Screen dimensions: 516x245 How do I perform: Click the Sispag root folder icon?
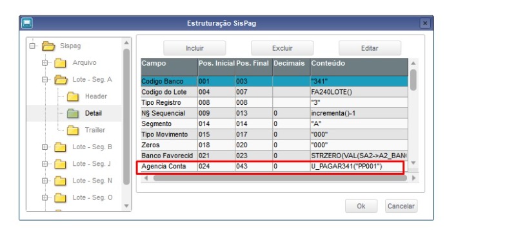pyautogui.click(x=48, y=46)
